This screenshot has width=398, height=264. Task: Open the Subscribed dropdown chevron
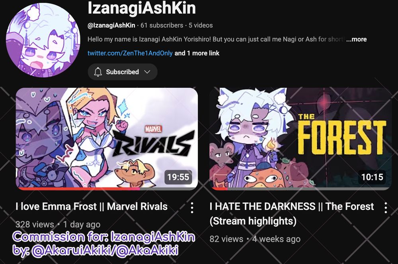147,72
